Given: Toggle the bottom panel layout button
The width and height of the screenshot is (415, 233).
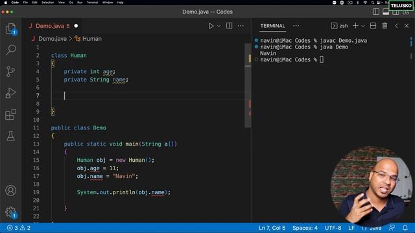Looking at the screenshot, I should 386,12.
